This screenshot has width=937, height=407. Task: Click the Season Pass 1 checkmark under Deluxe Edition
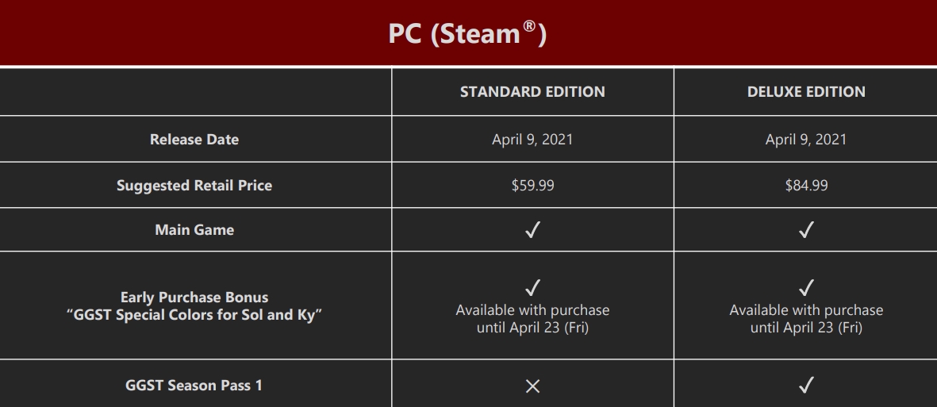click(806, 384)
